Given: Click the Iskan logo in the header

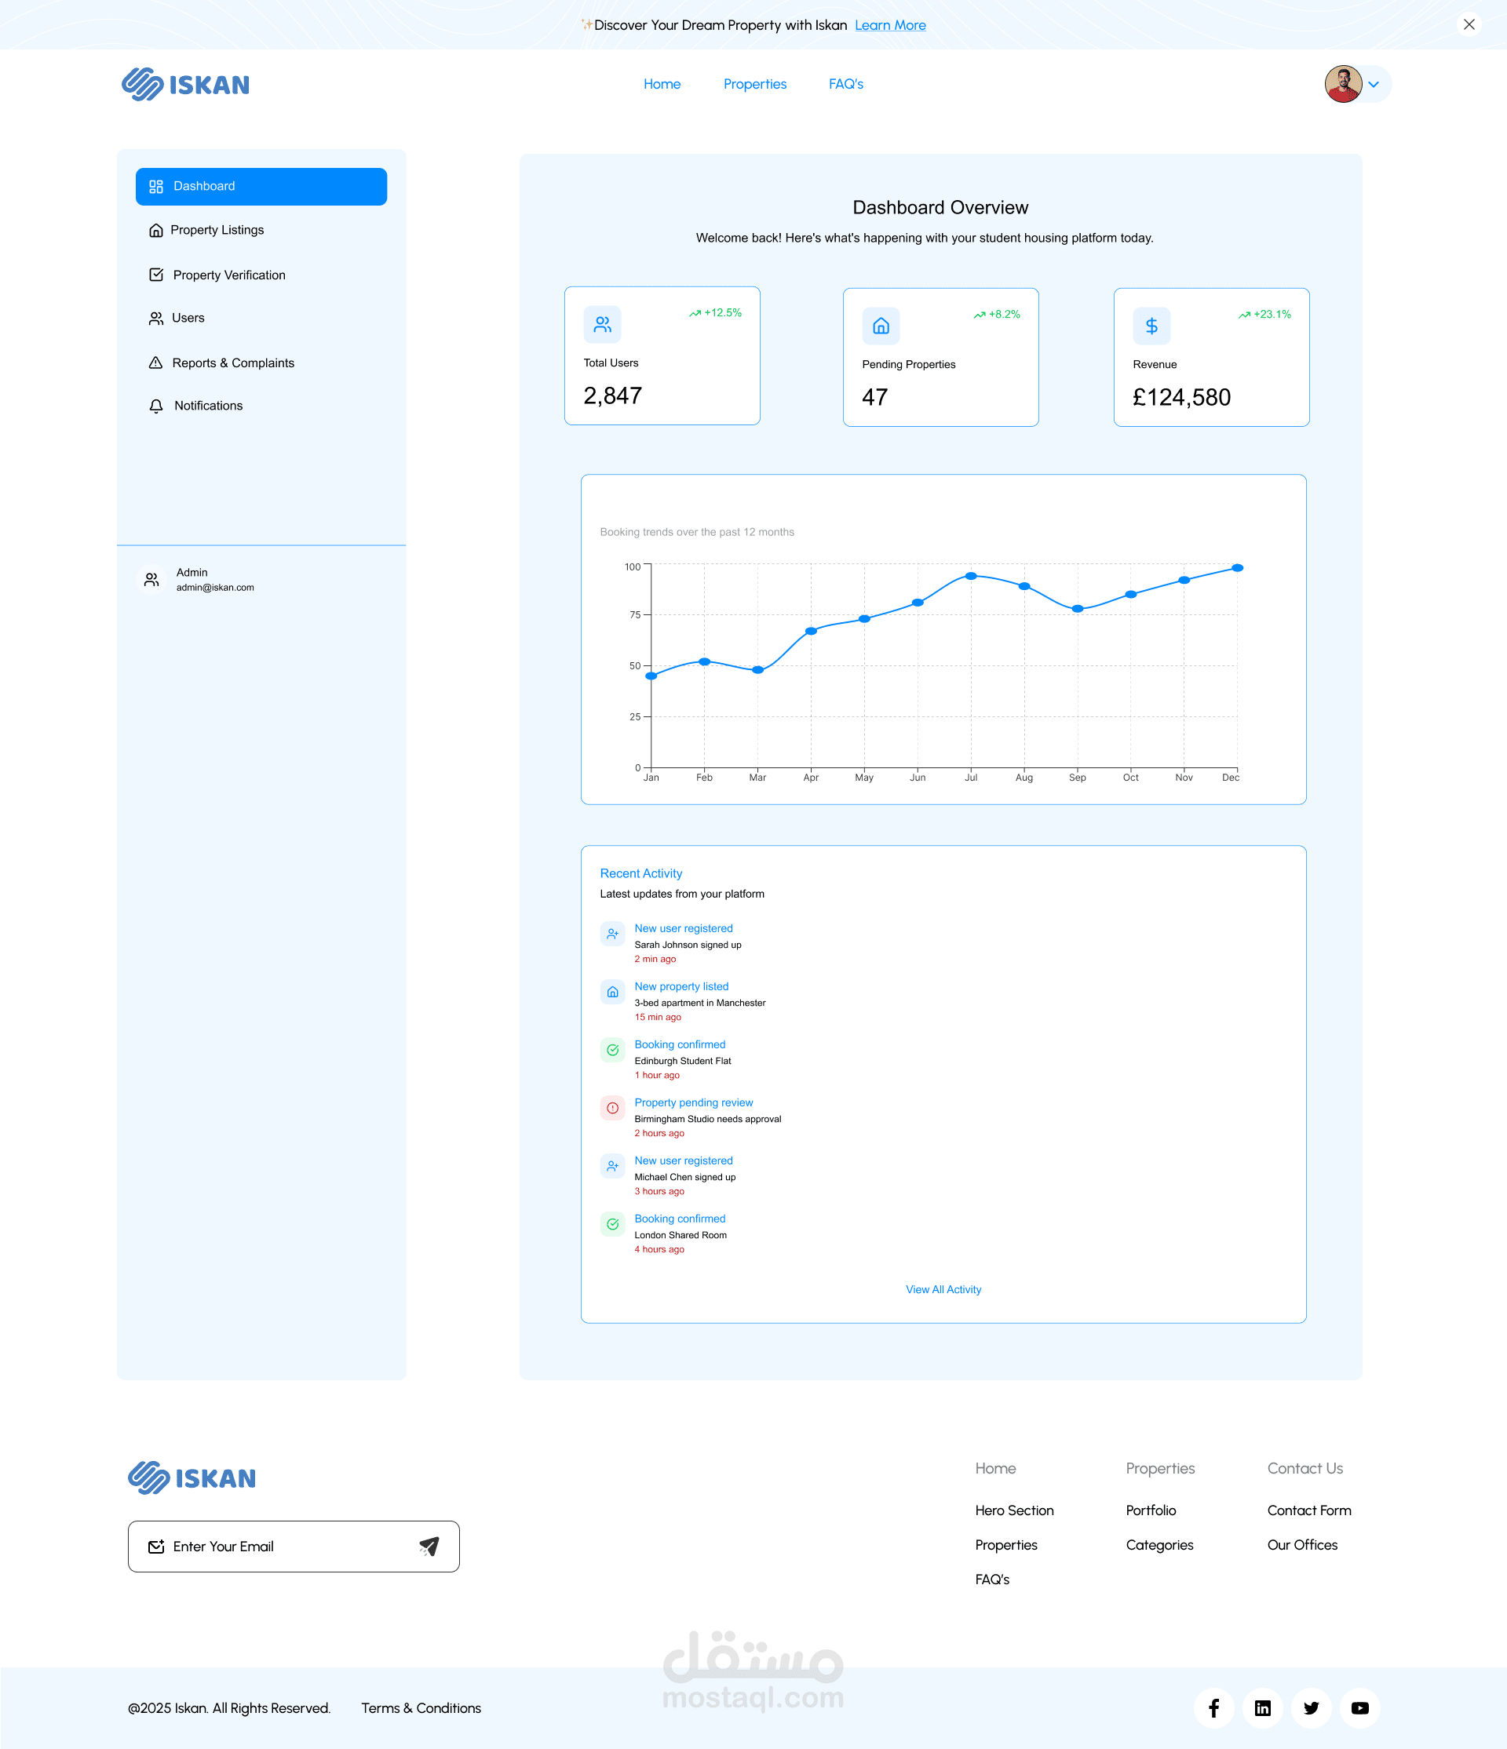Looking at the screenshot, I should 186,85.
